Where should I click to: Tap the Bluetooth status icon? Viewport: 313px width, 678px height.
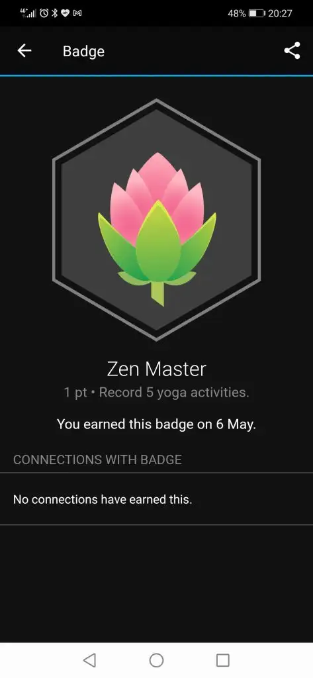coord(55,13)
